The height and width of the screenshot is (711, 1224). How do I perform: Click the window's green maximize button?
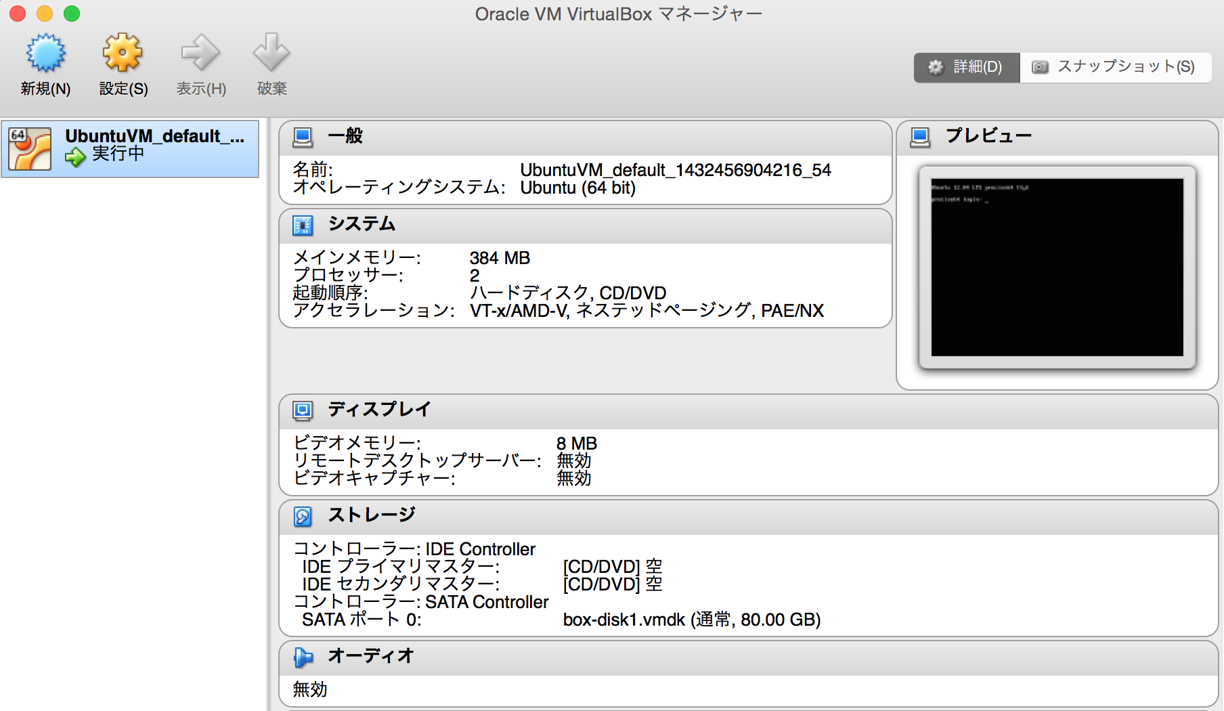tap(72, 14)
